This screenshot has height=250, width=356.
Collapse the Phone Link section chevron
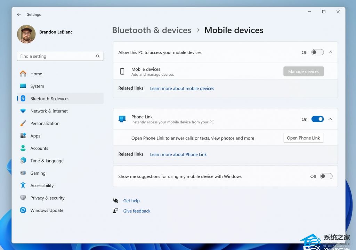pyautogui.click(x=330, y=119)
